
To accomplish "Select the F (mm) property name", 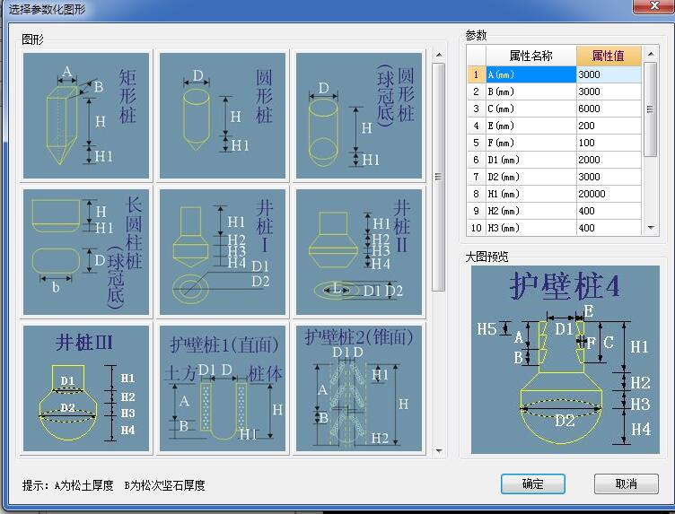I will (x=531, y=143).
